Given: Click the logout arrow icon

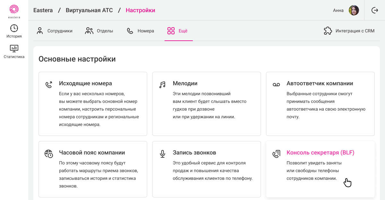Looking at the screenshot, I should (374, 10).
